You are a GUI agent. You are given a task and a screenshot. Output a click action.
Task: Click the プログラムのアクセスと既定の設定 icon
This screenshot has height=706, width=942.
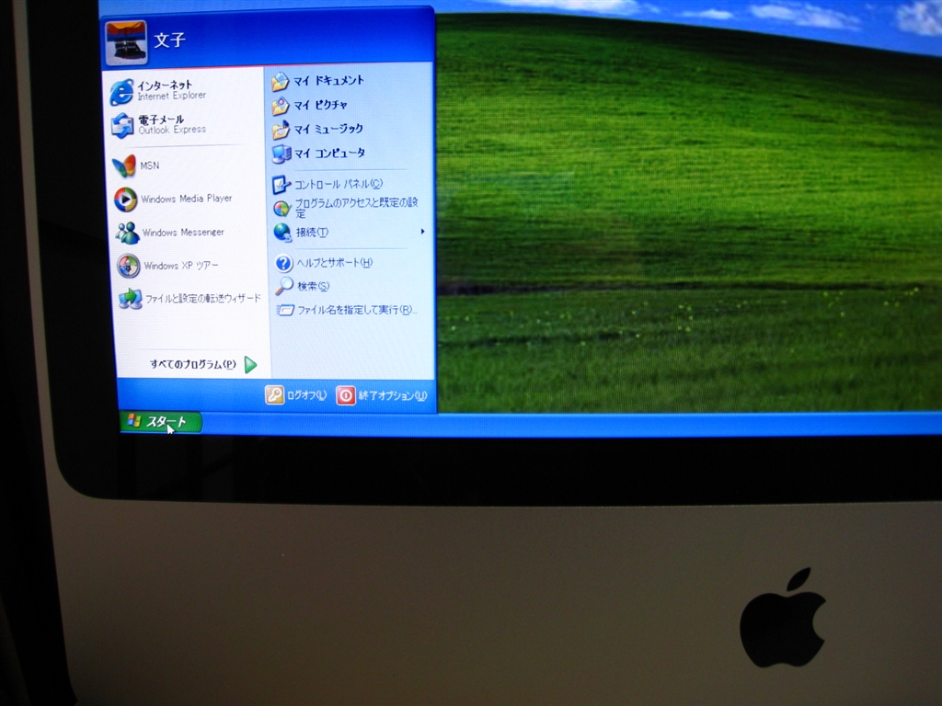point(281,209)
